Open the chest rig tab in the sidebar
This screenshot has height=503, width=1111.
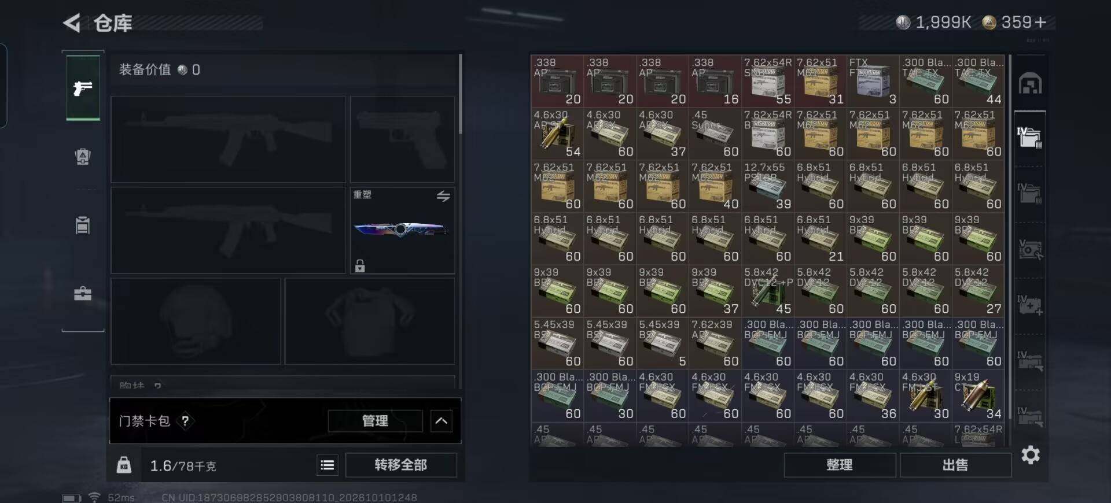click(83, 225)
